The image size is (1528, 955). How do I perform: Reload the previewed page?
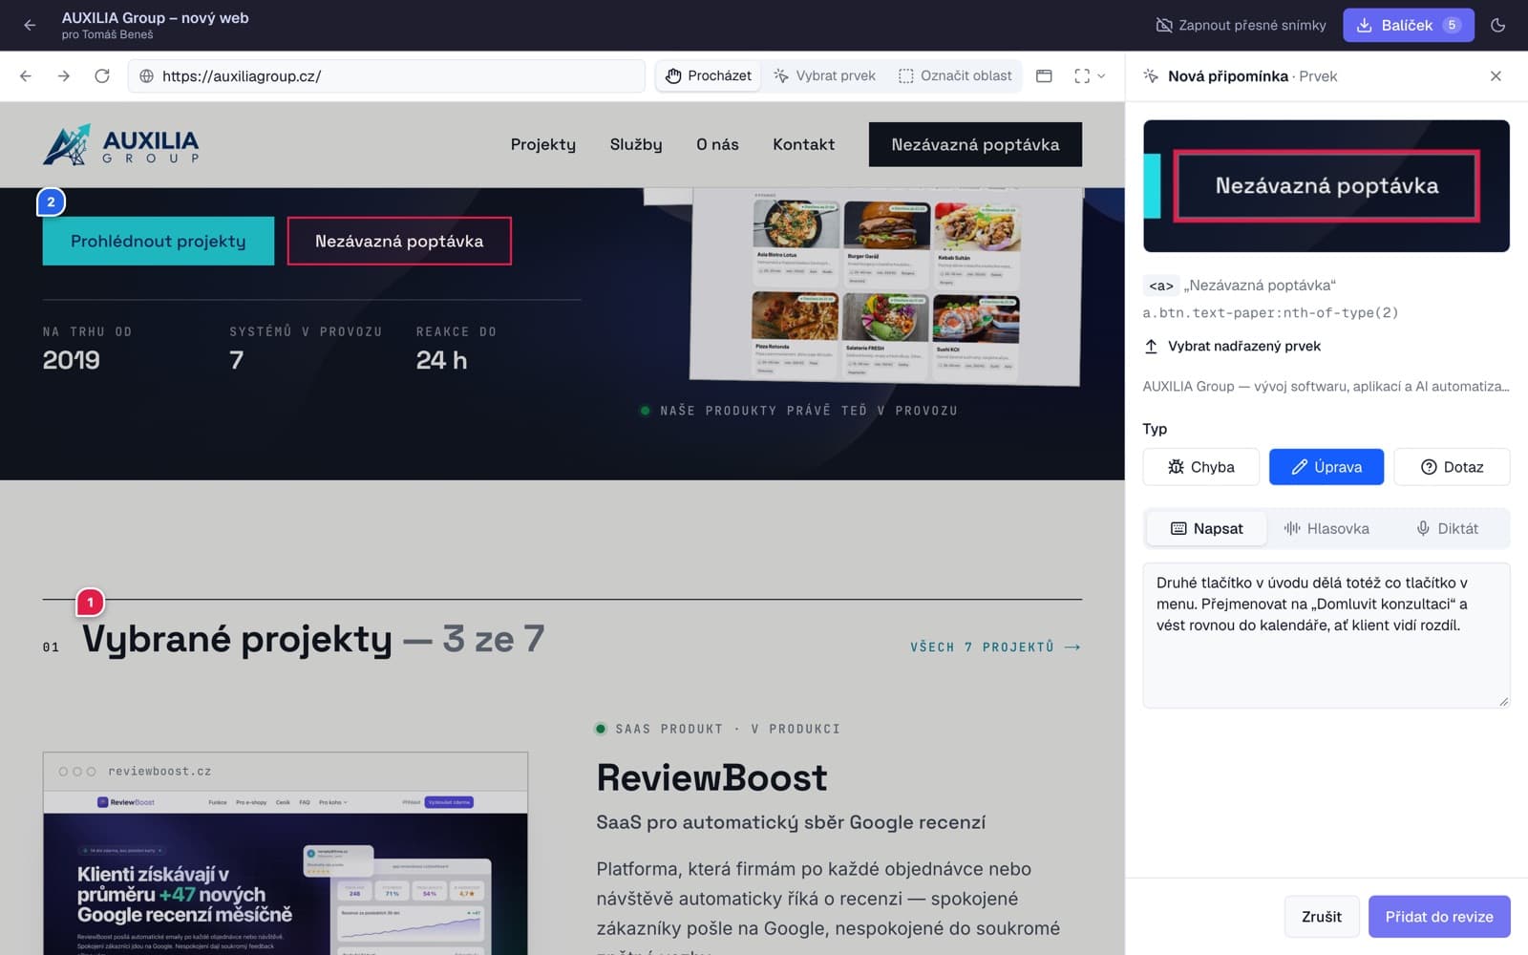coord(102,76)
